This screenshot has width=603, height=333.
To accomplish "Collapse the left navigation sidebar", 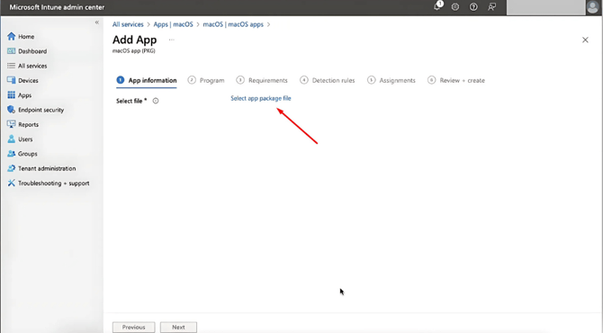I will (x=97, y=22).
